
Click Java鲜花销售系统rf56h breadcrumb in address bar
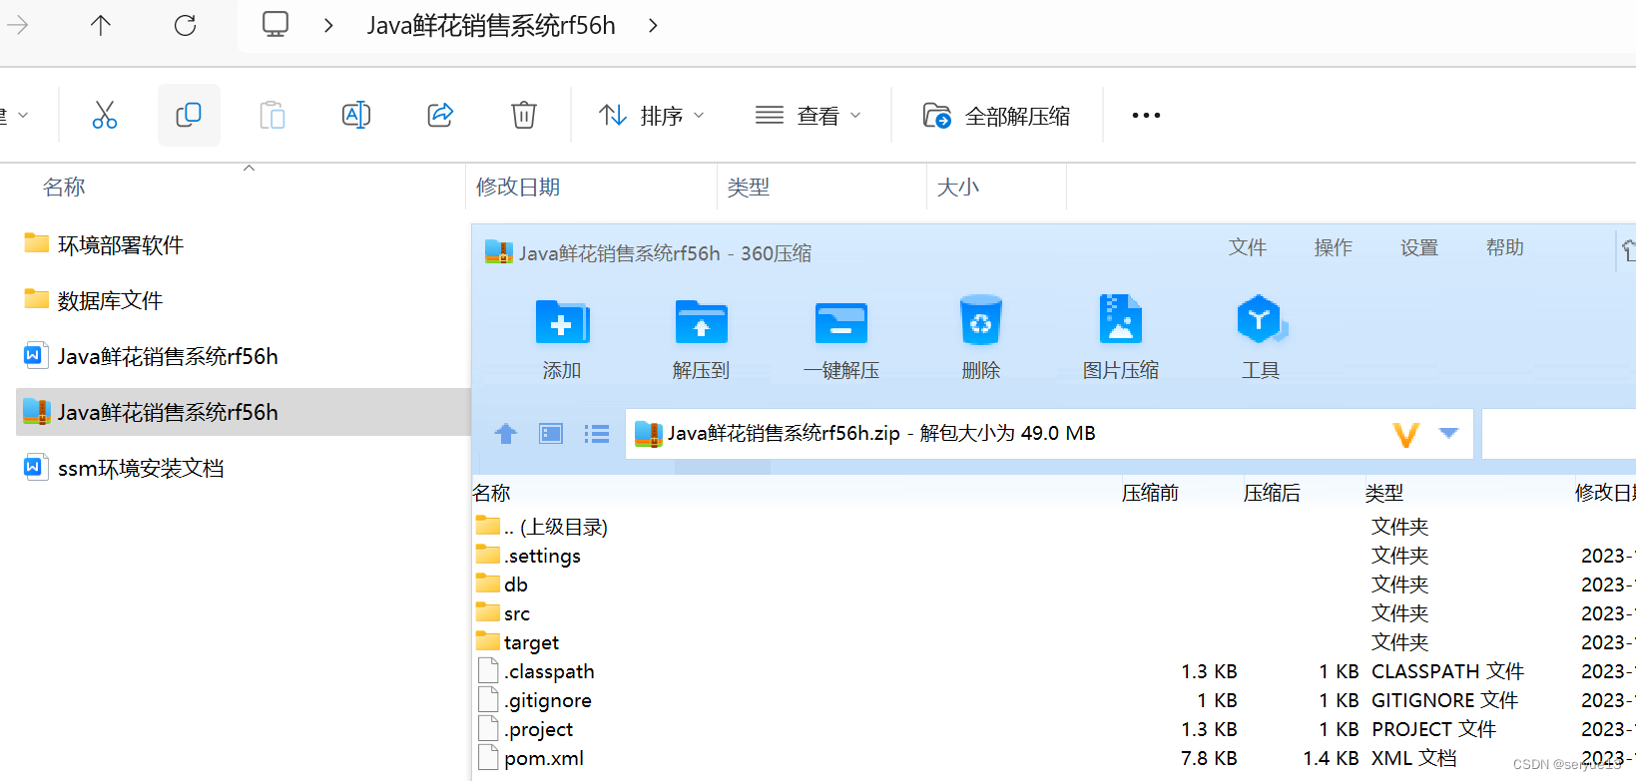[491, 25]
